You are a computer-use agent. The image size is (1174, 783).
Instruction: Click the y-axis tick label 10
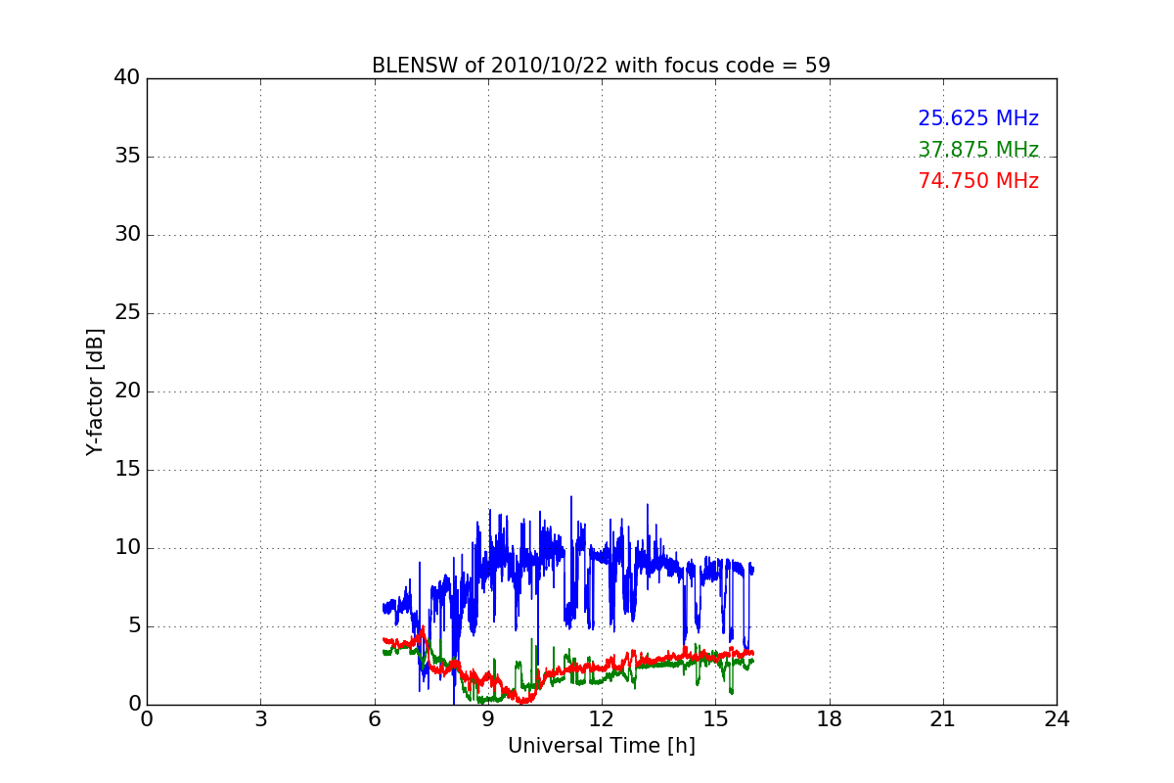coord(127,548)
